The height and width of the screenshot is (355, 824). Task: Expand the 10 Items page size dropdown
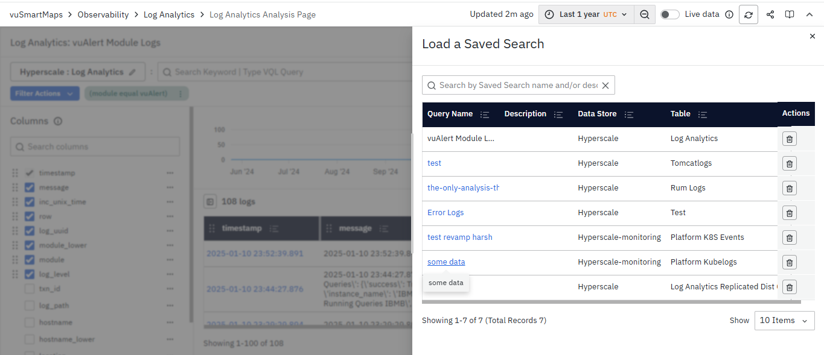click(x=784, y=321)
